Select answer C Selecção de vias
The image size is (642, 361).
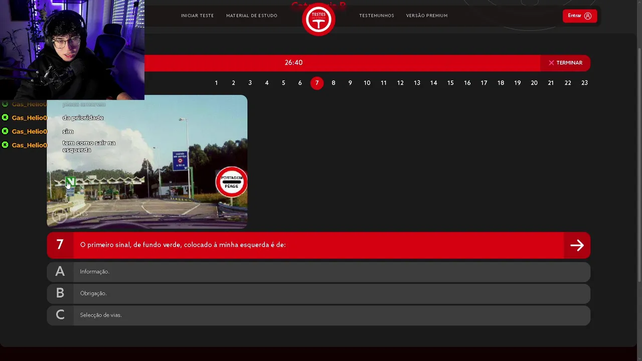pyautogui.click(x=318, y=315)
